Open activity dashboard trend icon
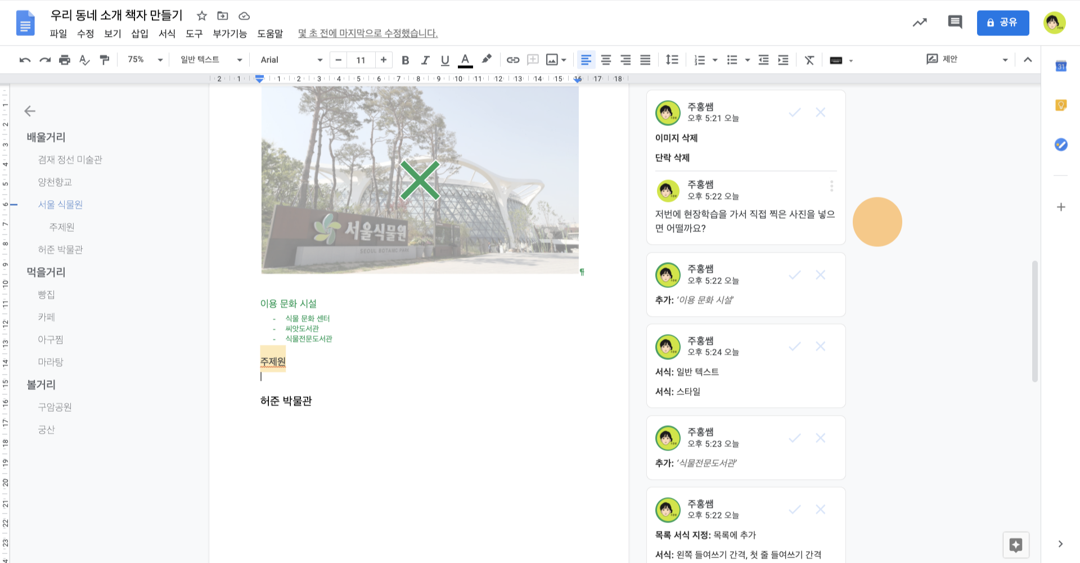 tap(920, 22)
